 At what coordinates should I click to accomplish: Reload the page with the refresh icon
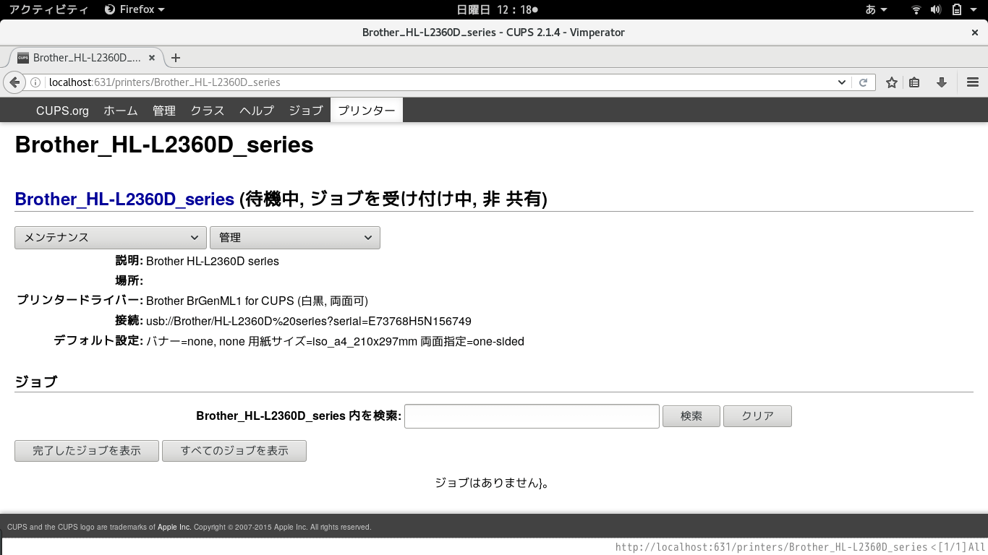pyautogui.click(x=863, y=82)
